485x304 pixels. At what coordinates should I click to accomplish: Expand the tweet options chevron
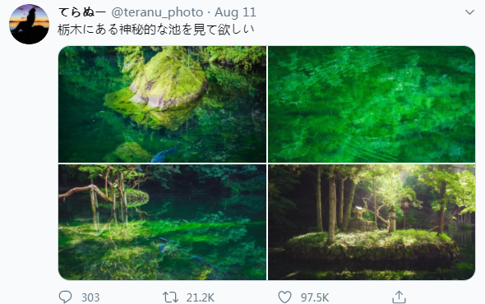click(469, 12)
